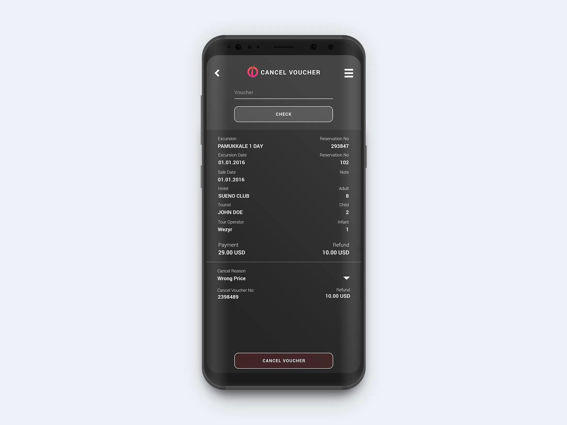This screenshot has width=567, height=425.
Task: Tap the Wezyr app logo icon
Action: [x=252, y=72]
